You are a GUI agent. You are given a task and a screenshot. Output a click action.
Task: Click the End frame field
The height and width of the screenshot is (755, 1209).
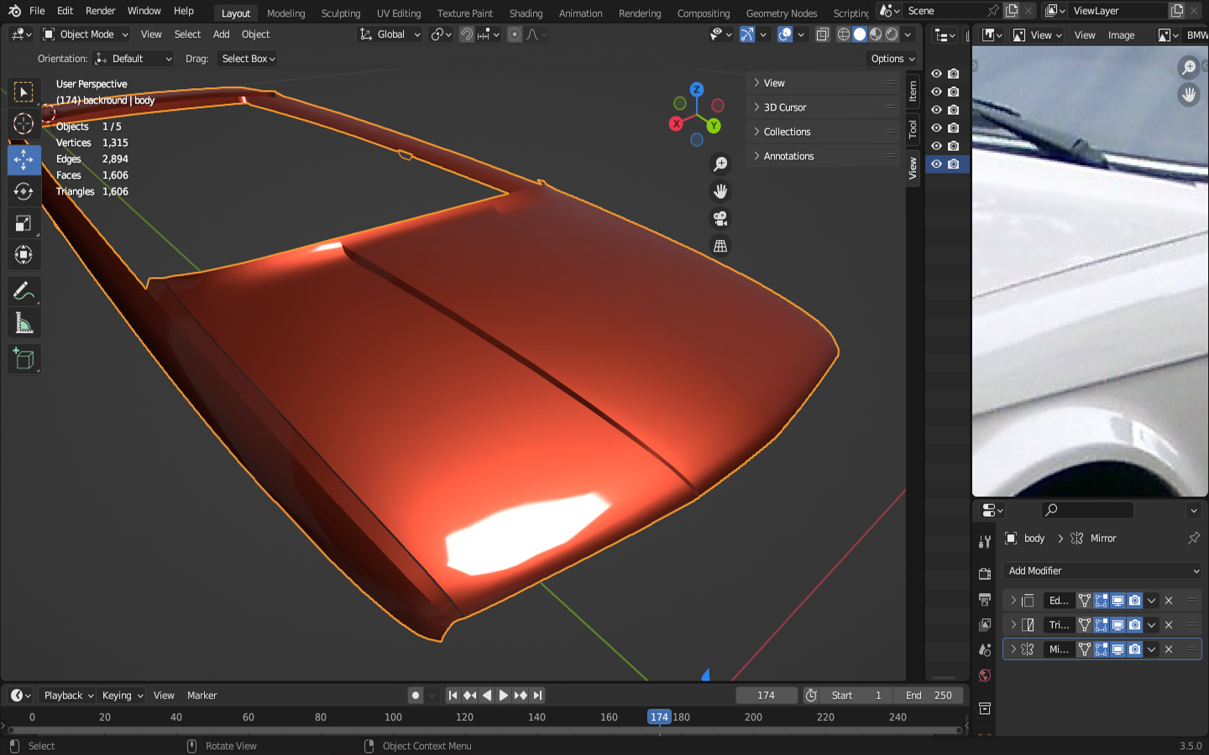point(929,695)
